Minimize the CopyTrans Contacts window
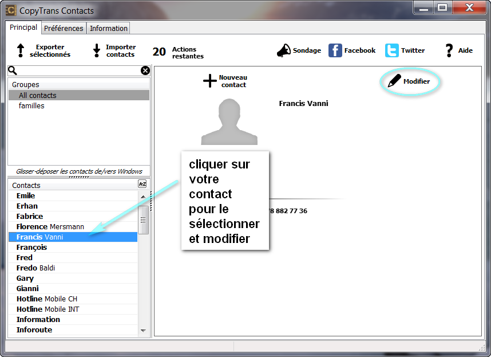Screen dimensions: 491x357 [423, 8]
